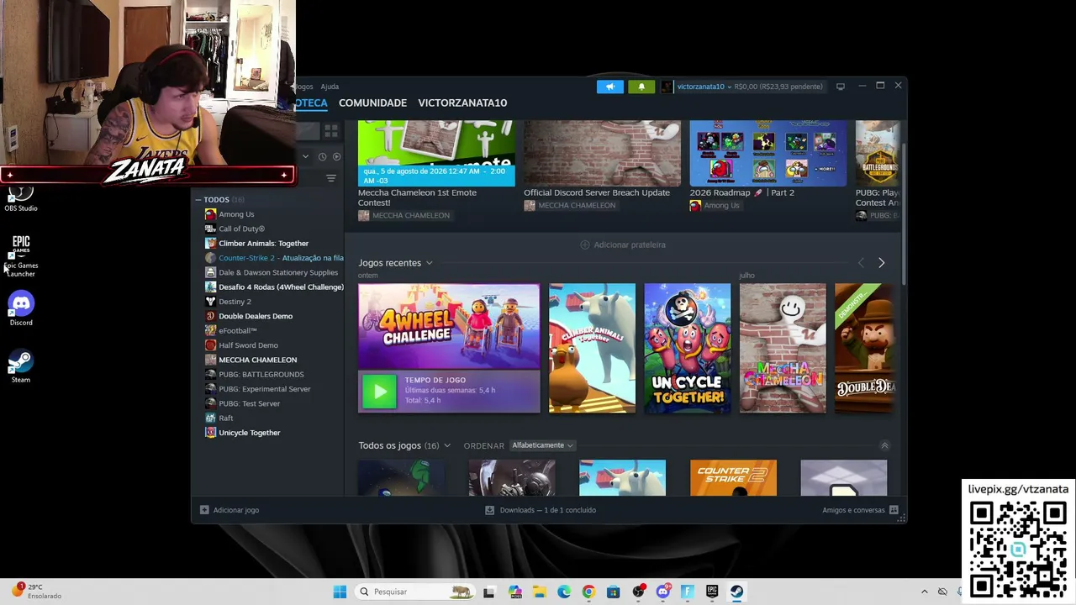Open File Explorer from the taskbar

pos(540,592)
